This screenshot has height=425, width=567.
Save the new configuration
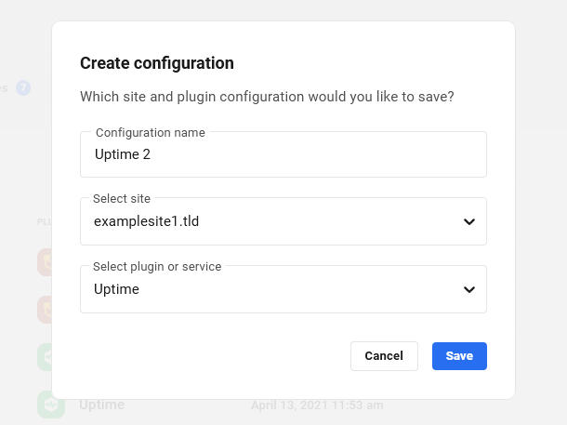(459, 356)
